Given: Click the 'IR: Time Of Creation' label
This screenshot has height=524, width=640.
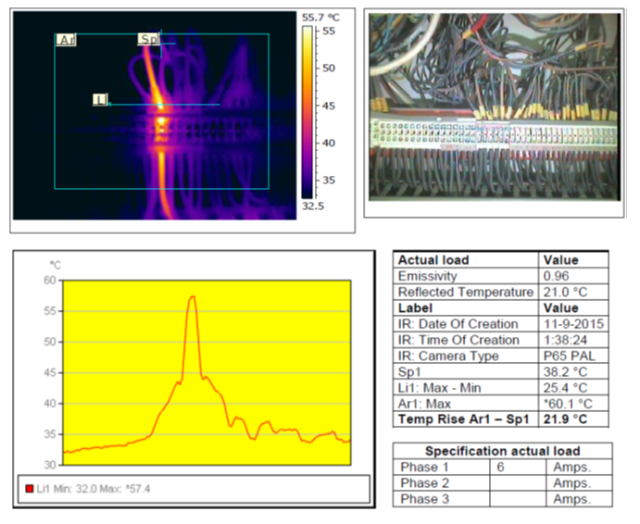Looking at the screenshot, I should pyautogui.click(x=458, y=340).
